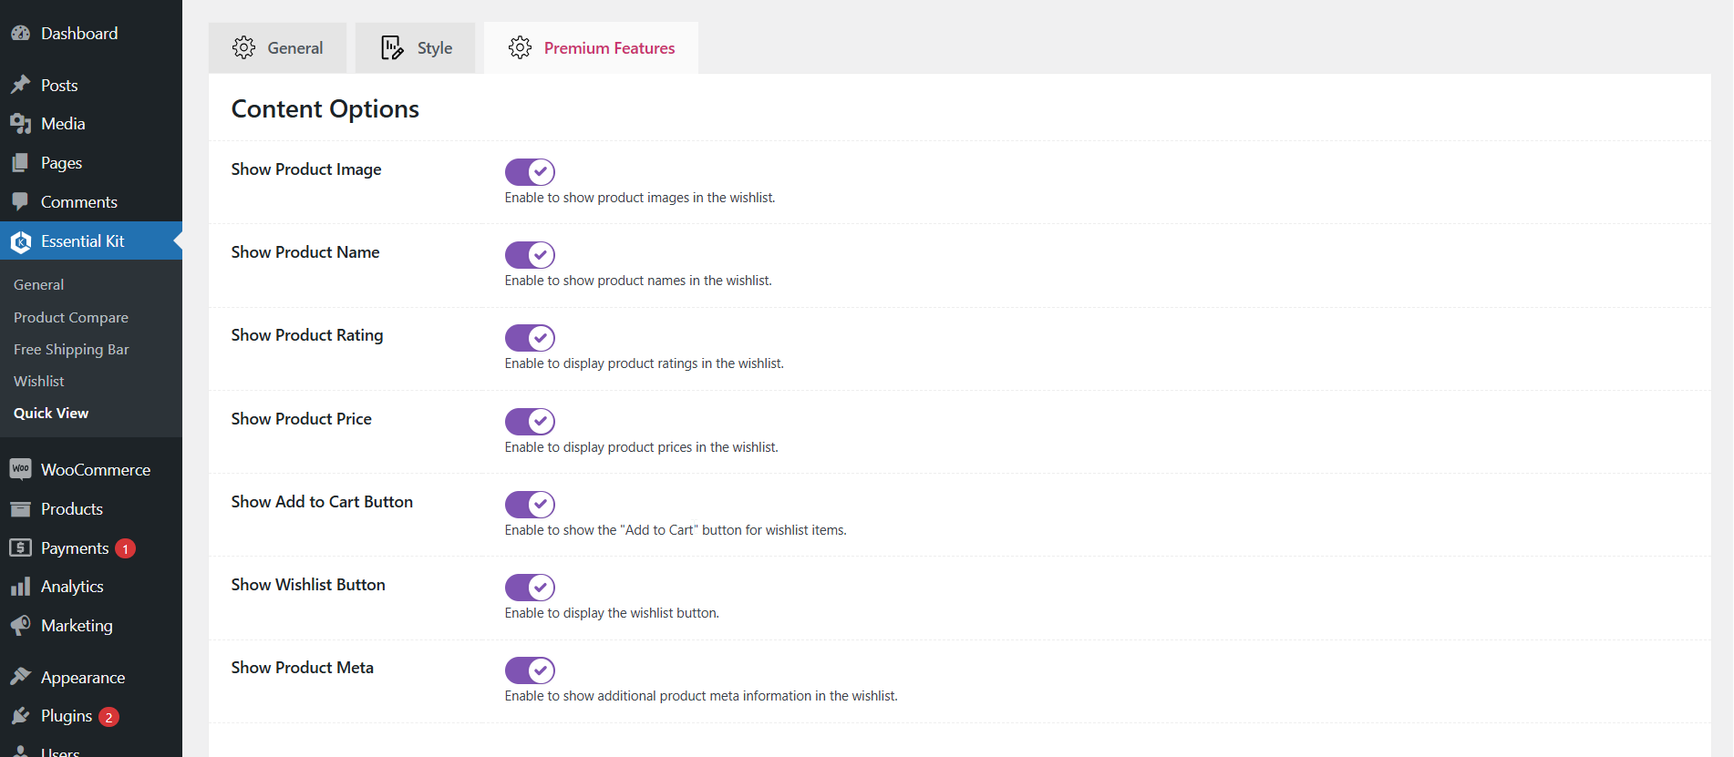Switch off Show Product Meta toggle

pos(530,670)
